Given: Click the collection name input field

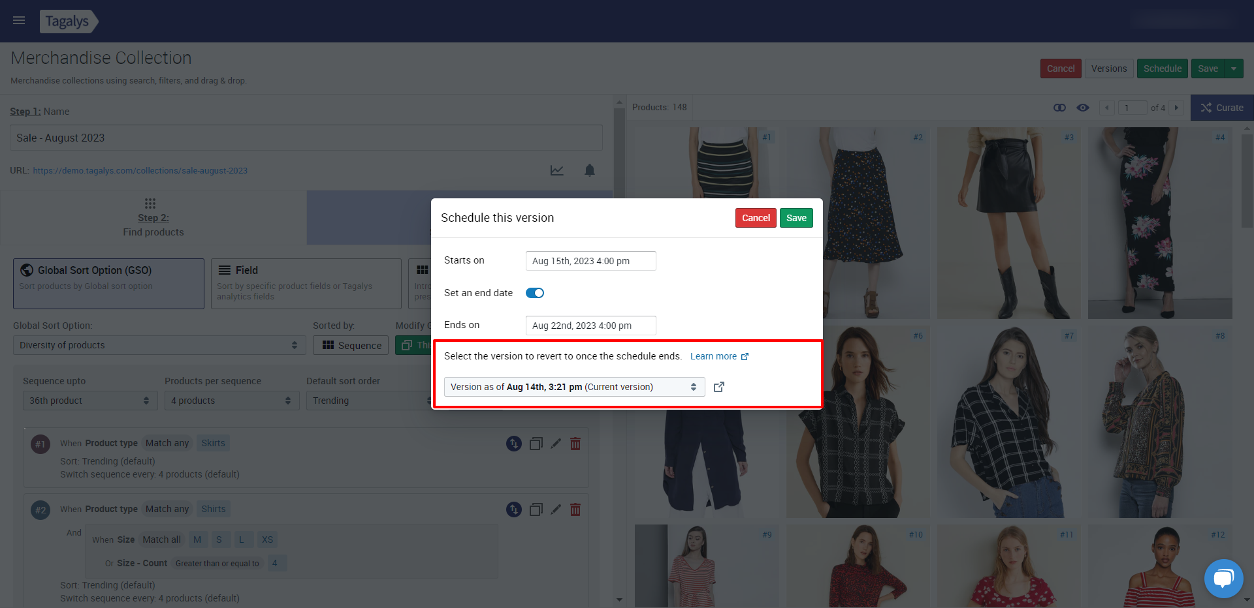Looking at the screenshot, I should (306, 138).
